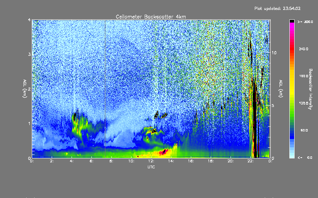This screenshot has height=198, width=318.
Task: Click the '4:' UTC time tick label
Action: 72,161
